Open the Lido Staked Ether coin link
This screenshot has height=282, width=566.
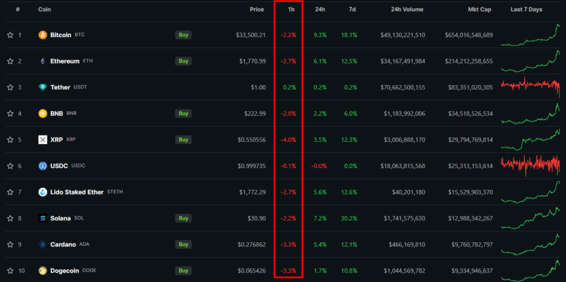(77, 192)
